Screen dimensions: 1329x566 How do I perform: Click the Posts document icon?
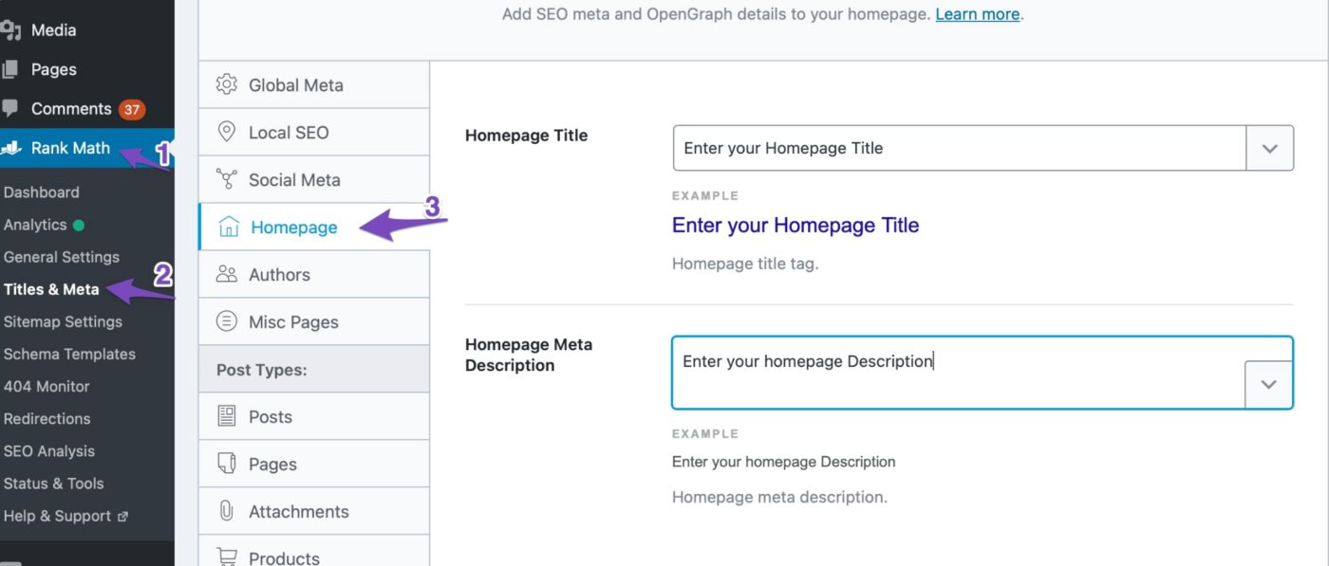pos(226,416)
